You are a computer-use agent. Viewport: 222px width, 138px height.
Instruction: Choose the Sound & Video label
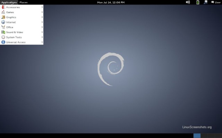coord(15,32)
